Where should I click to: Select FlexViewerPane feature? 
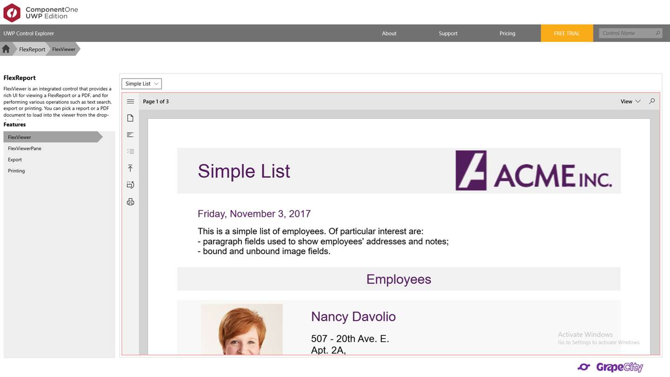coord(59,148)
